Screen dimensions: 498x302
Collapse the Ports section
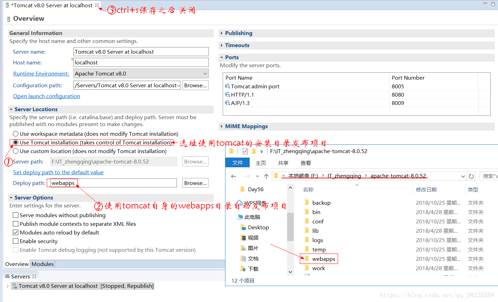tap(222, 57)
